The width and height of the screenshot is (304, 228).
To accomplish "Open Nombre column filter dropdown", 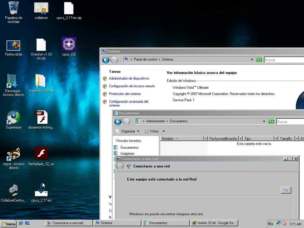I will pyautogui.click(x=206, y=138).
